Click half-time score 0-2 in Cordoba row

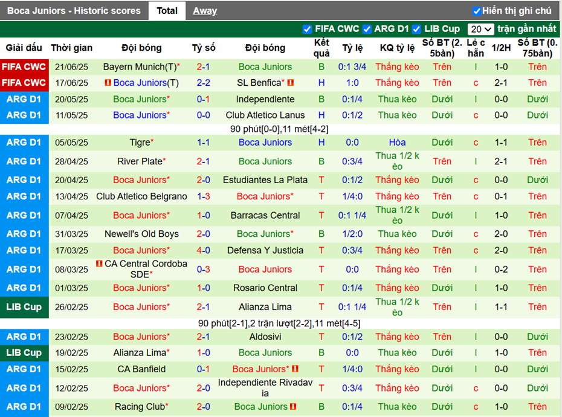pos(501,270)
